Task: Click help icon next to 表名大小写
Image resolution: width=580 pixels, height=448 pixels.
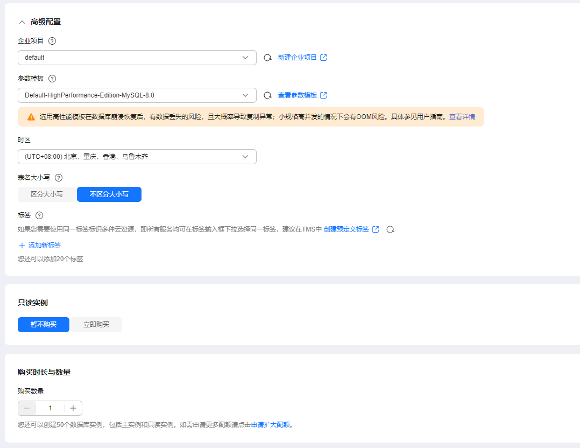Action: point(59,178)
